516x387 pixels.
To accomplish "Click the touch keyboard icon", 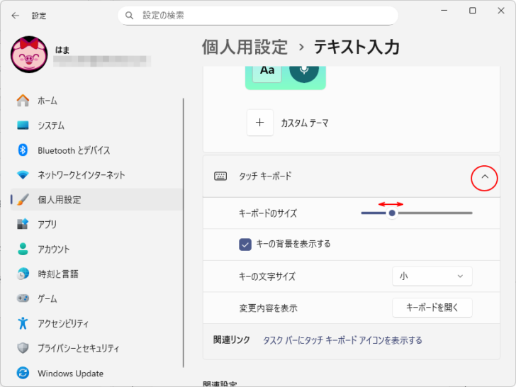I will coord(220,176).
